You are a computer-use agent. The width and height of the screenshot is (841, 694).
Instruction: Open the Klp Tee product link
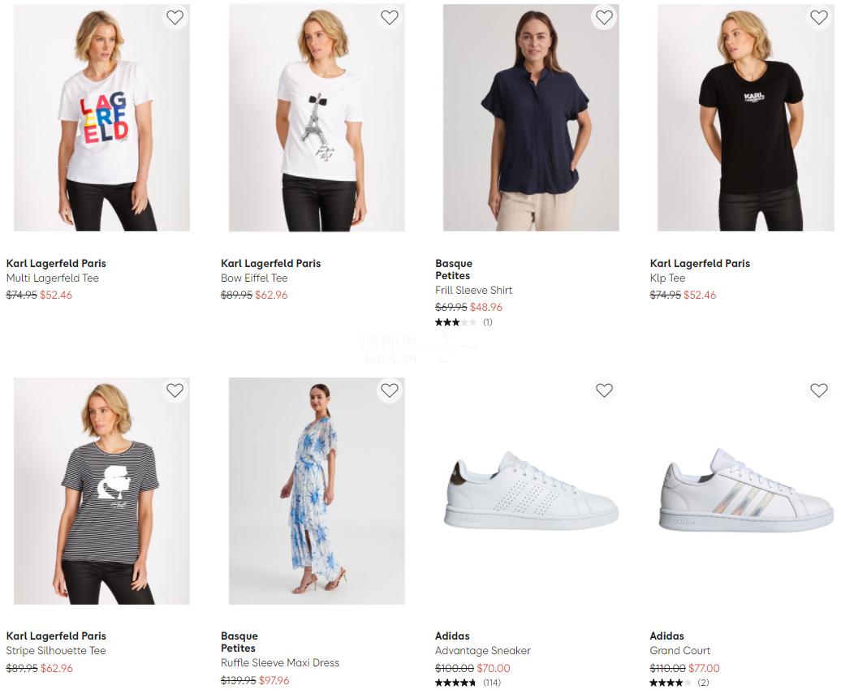667,278
